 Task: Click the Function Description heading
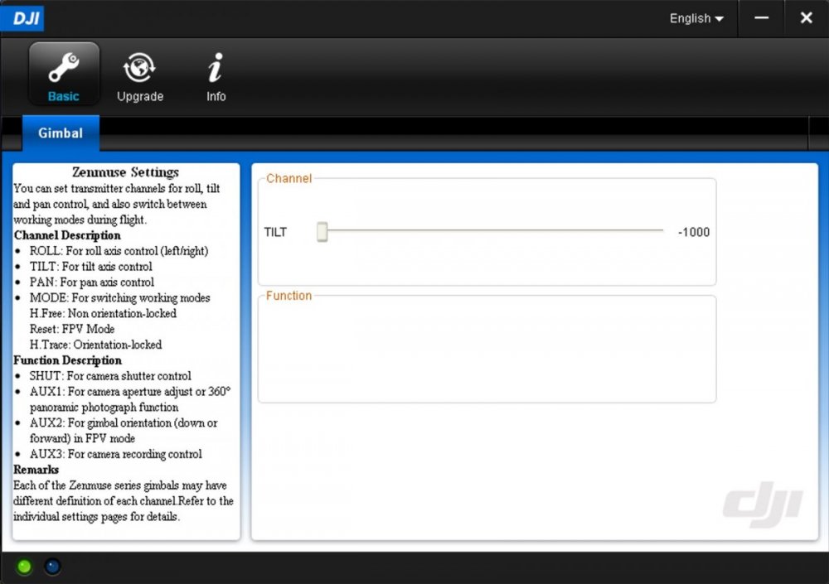(68, 360)
